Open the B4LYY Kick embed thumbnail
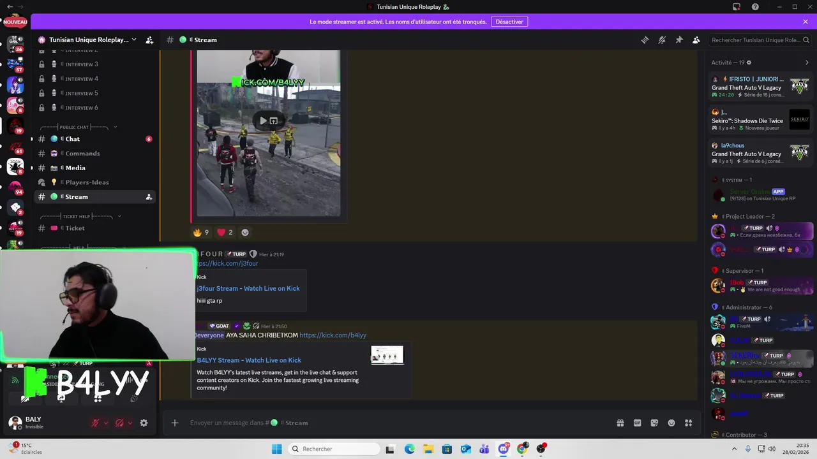The height and width of the screenshot is (459, 817). coord(387,355)
